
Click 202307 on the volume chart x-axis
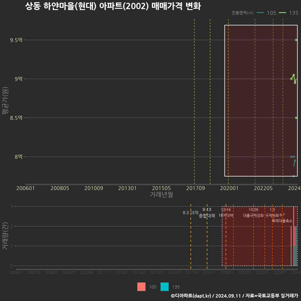pyautogui.click(x=280, y=272)
